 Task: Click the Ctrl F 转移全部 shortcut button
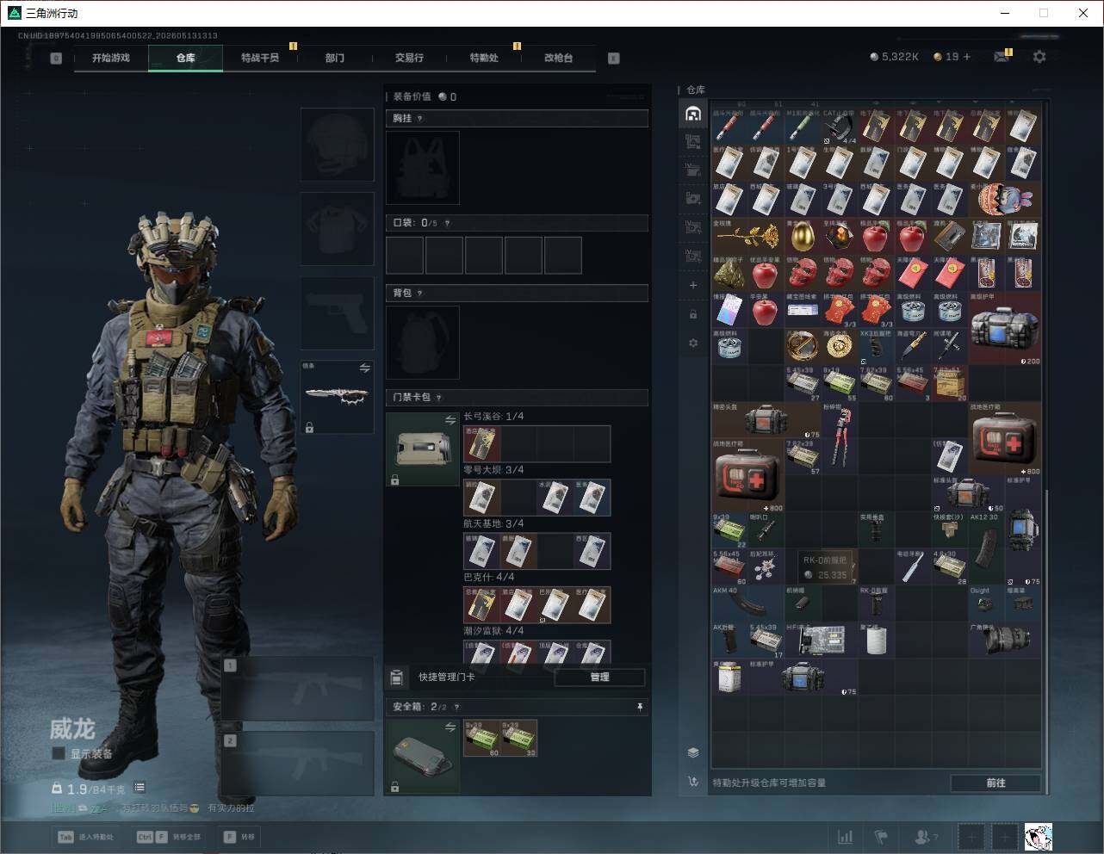[169, 837]
